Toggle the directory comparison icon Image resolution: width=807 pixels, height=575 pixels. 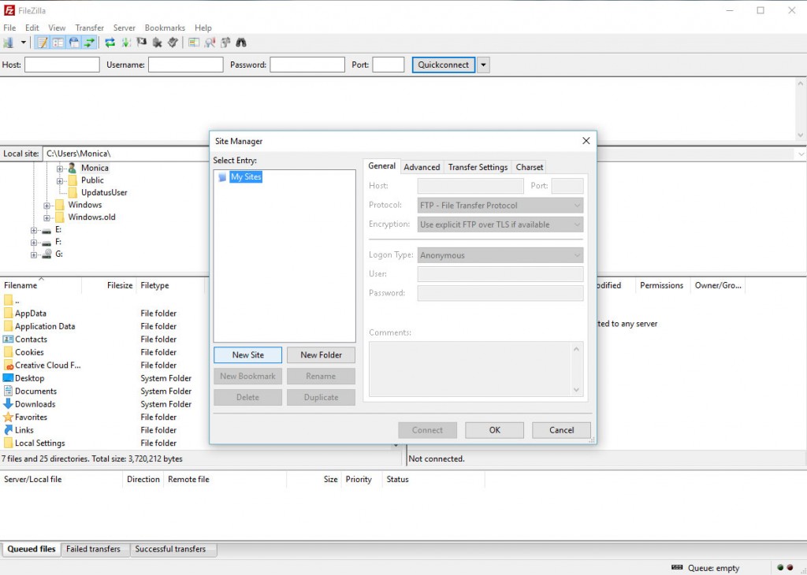210,43
